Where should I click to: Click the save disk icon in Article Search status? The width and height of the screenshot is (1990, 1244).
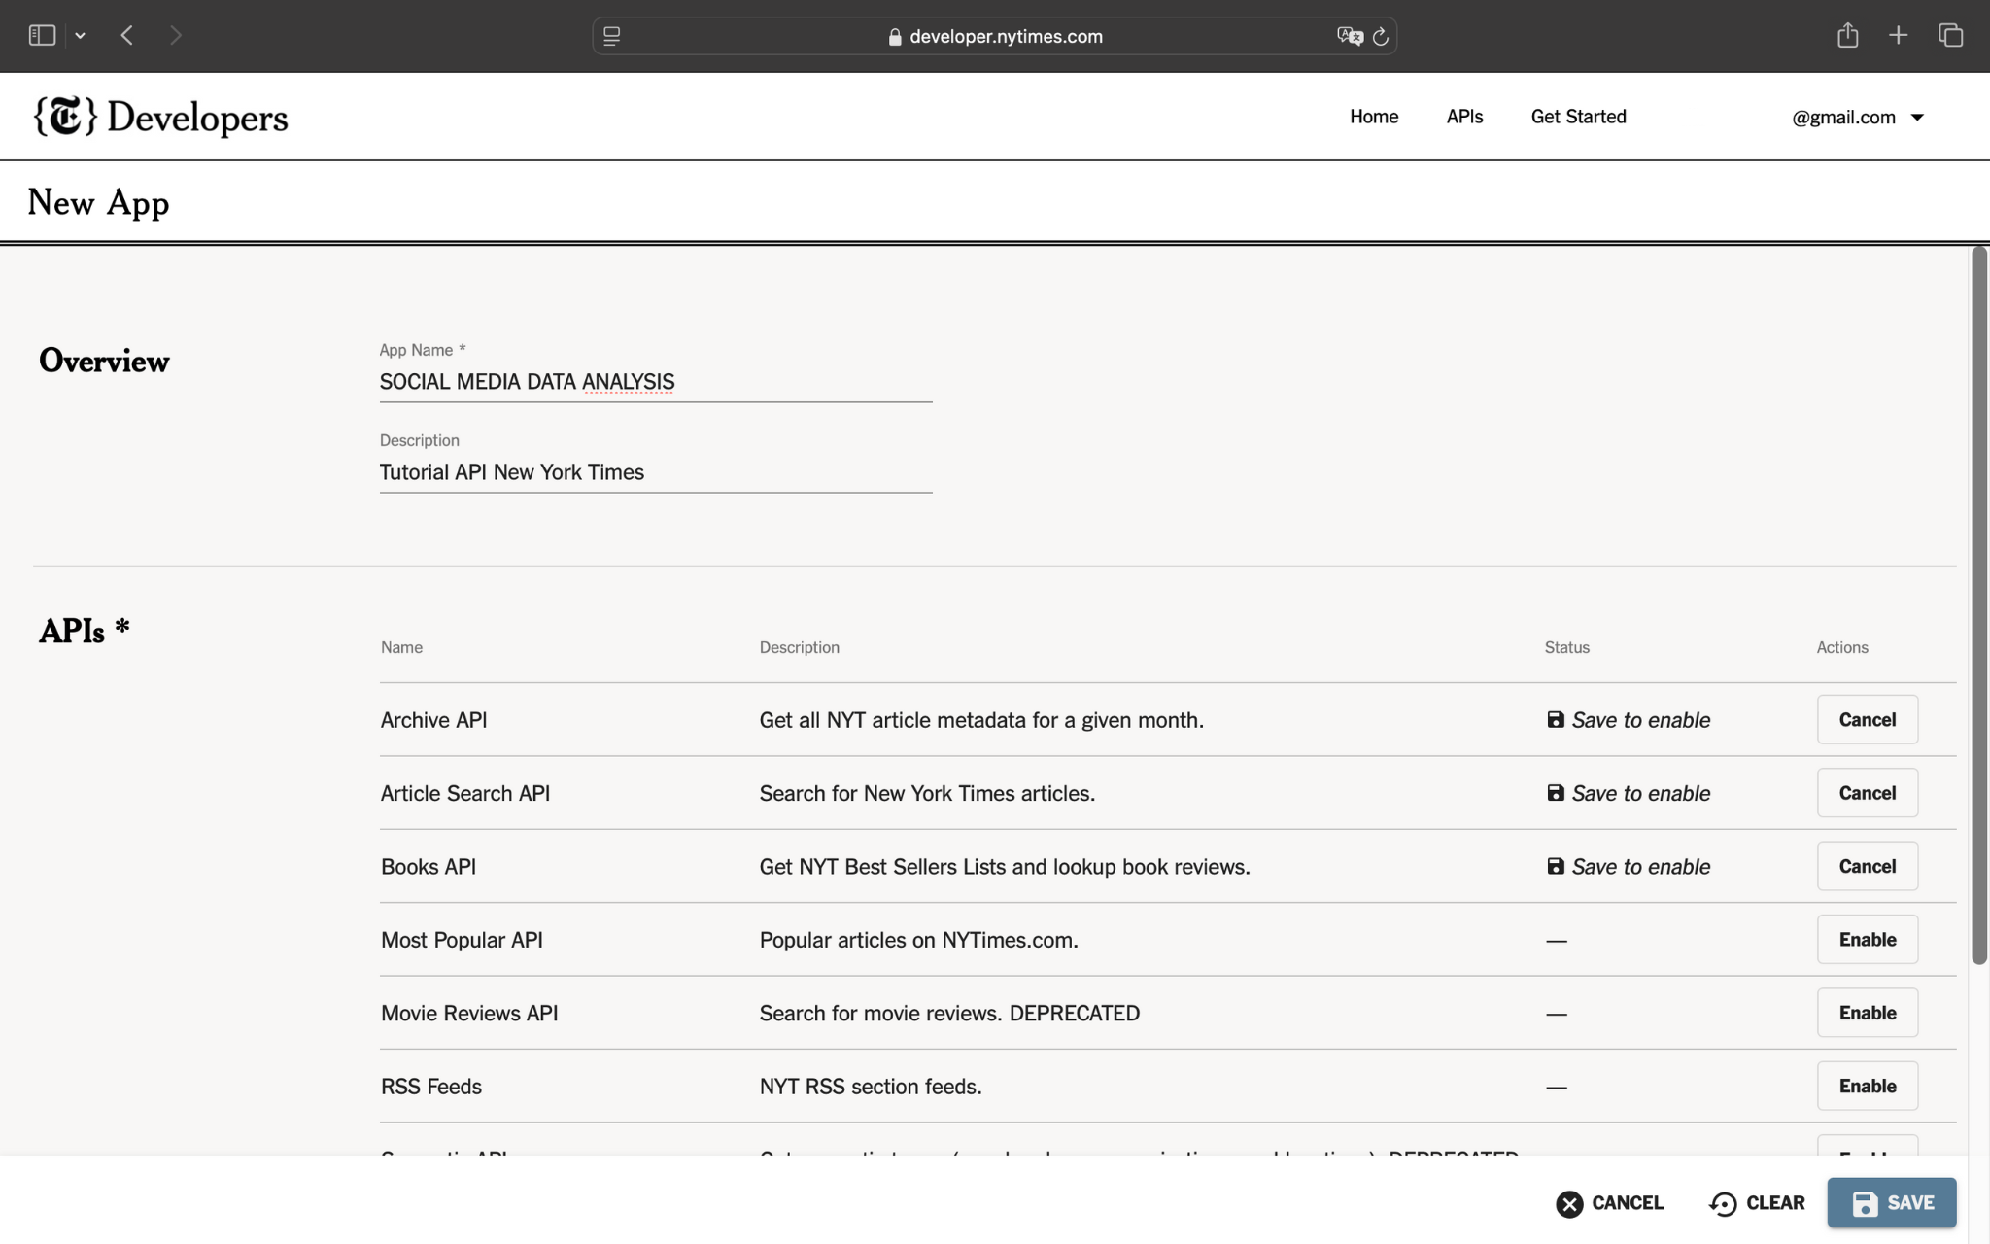pyautogui.click(x=1556, y=793)
